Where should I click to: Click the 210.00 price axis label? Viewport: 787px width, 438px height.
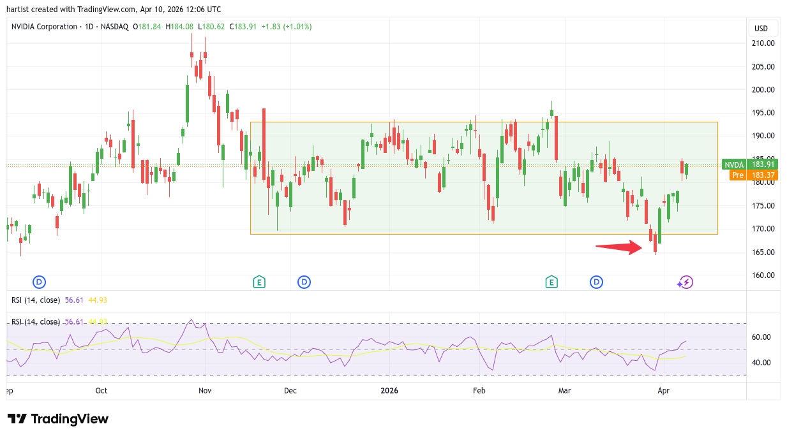[763, 43]
